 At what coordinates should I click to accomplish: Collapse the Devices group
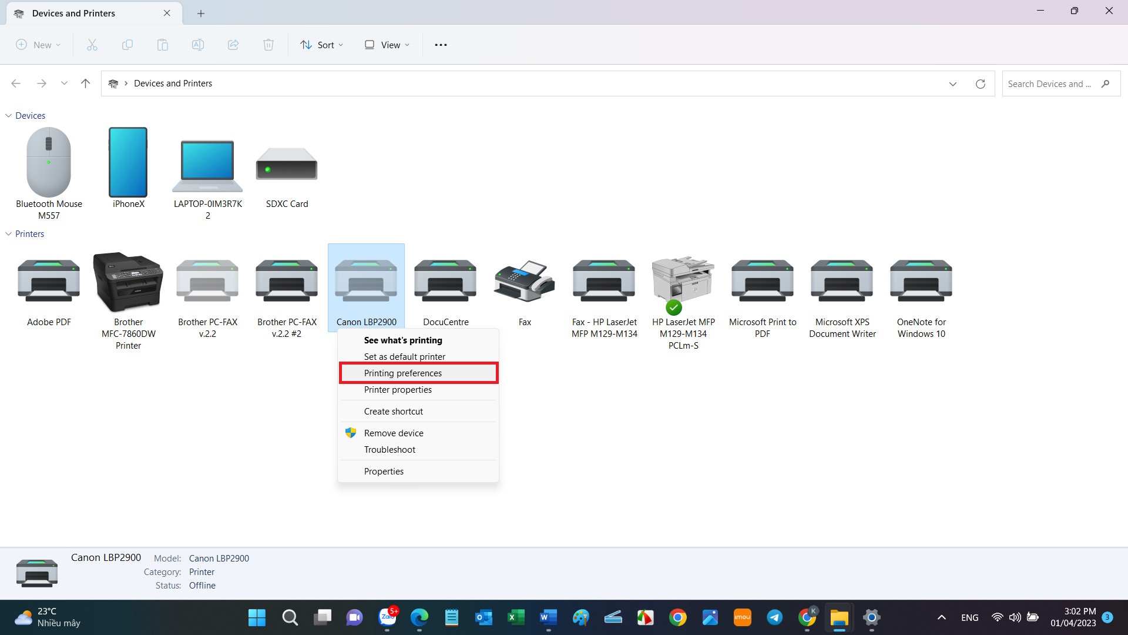point(8,116)
